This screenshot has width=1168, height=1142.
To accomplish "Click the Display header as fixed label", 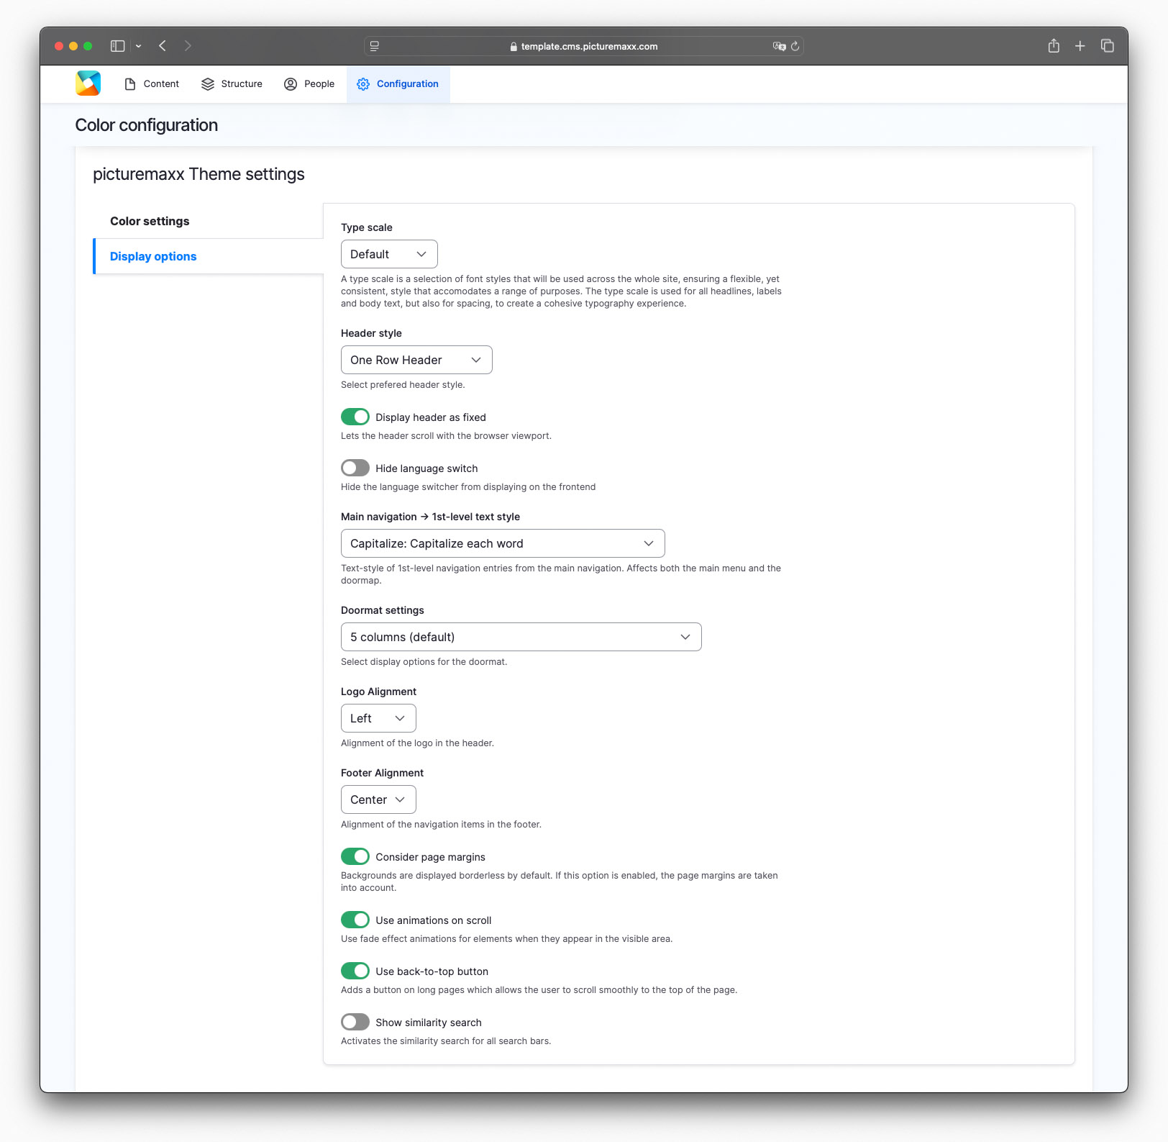I will click(x=431, y=417).
